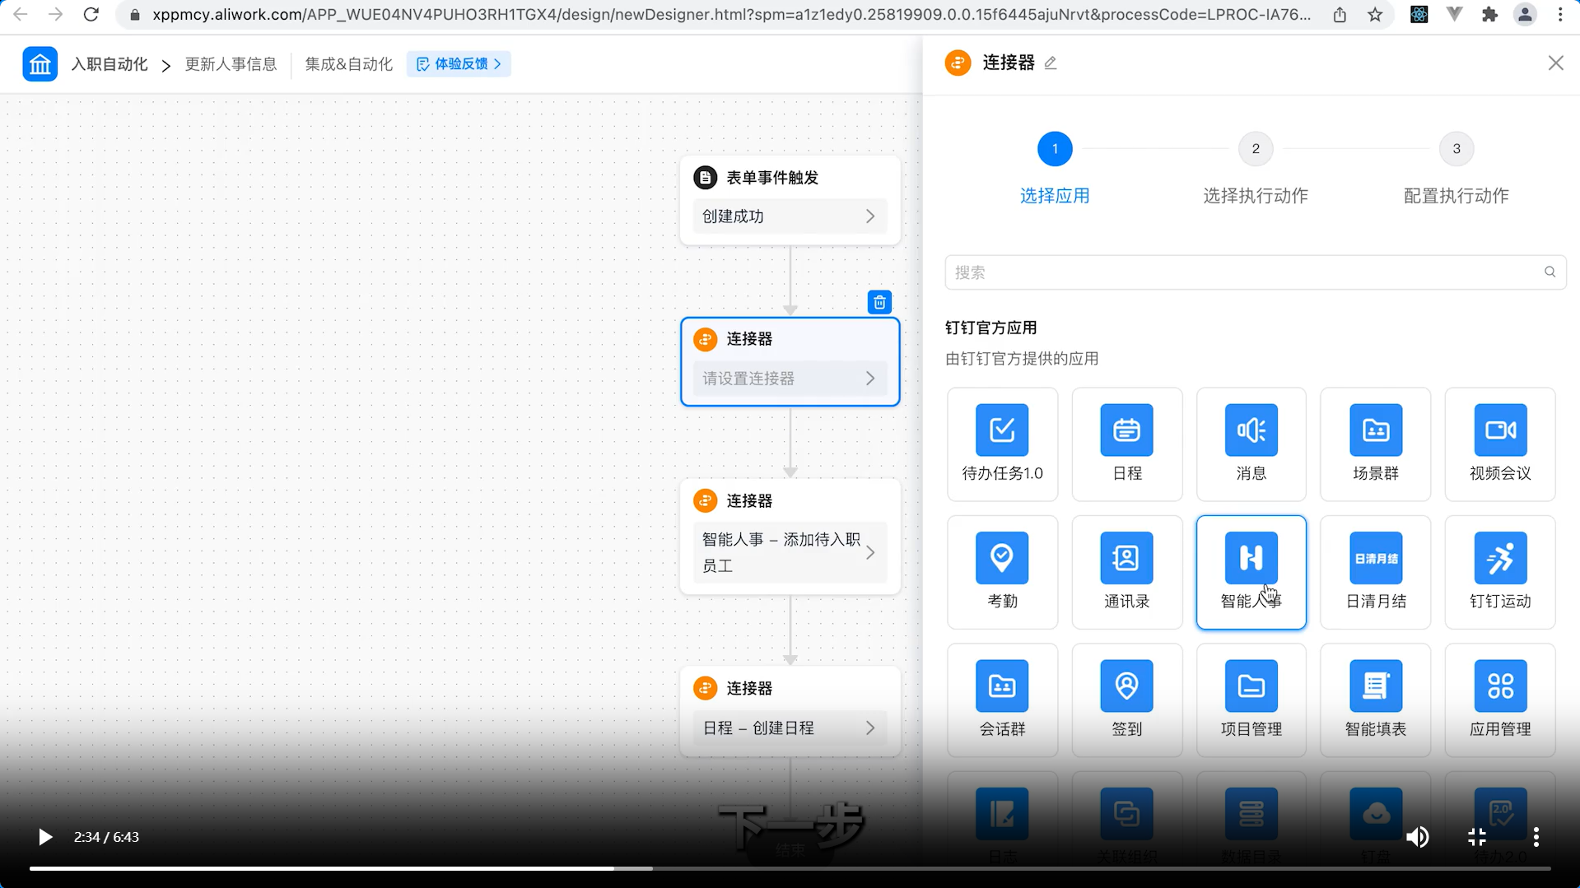Expand 智能人事 – 添加待入职员工 connector
The width and height of the screenshot is (1580, 888).
click(x=790, y=552)
